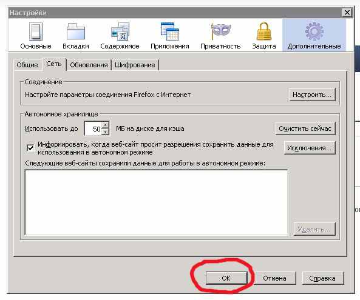Click the Отмена button

(274, 278)
